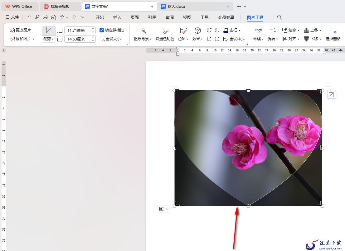Open the 会员专享 member ribbon tab
This screenshot has height=251, width=345.
[226, 17]
